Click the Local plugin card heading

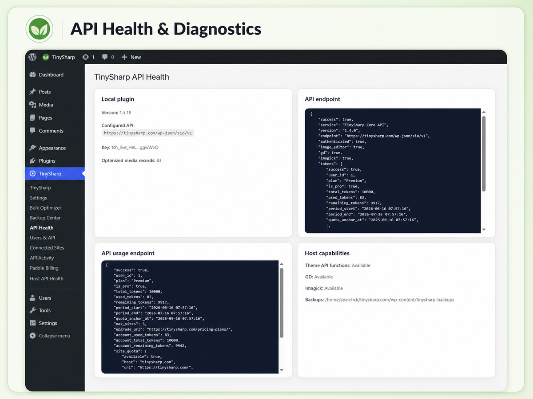118,99
